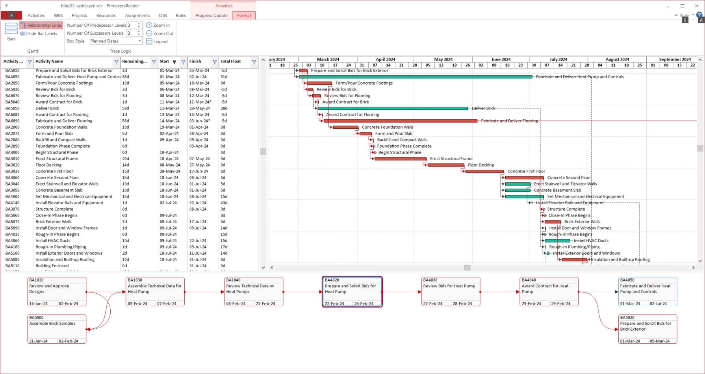Click filter icon on Total Float column
705x374 pixels.
coord(254,62)
